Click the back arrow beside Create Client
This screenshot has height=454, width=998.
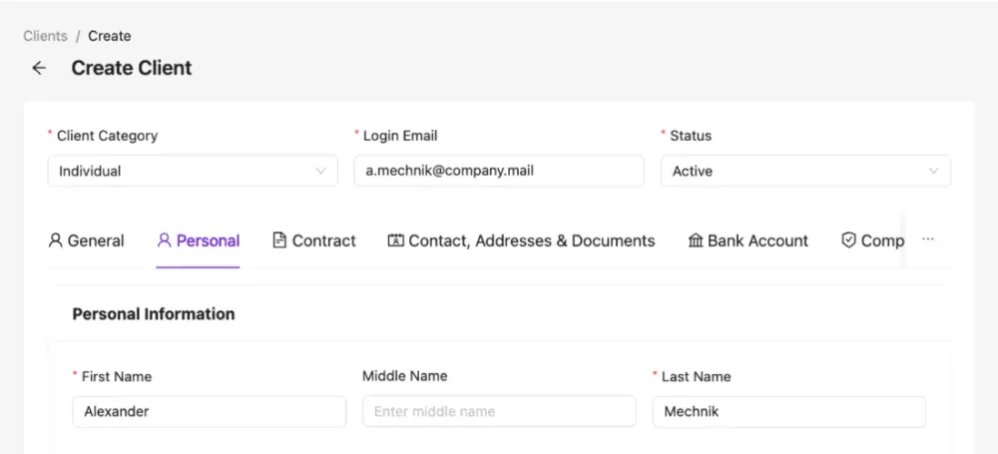pyautogui.click(x=39, y=68)
